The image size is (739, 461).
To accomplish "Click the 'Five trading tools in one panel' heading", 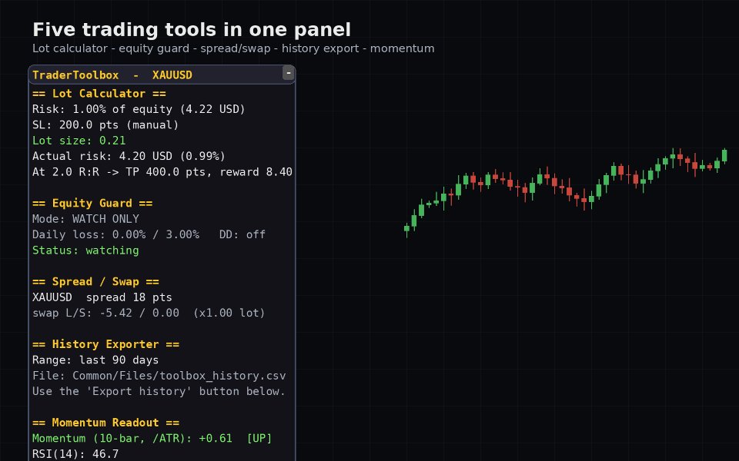I will pyautogui.click(x=192, y=30).
